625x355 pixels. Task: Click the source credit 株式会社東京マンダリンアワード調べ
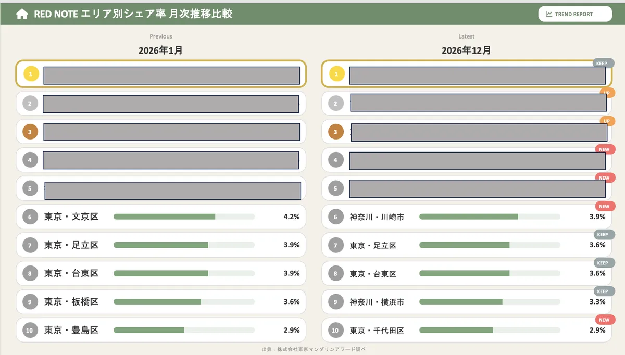tap(314, 349)
